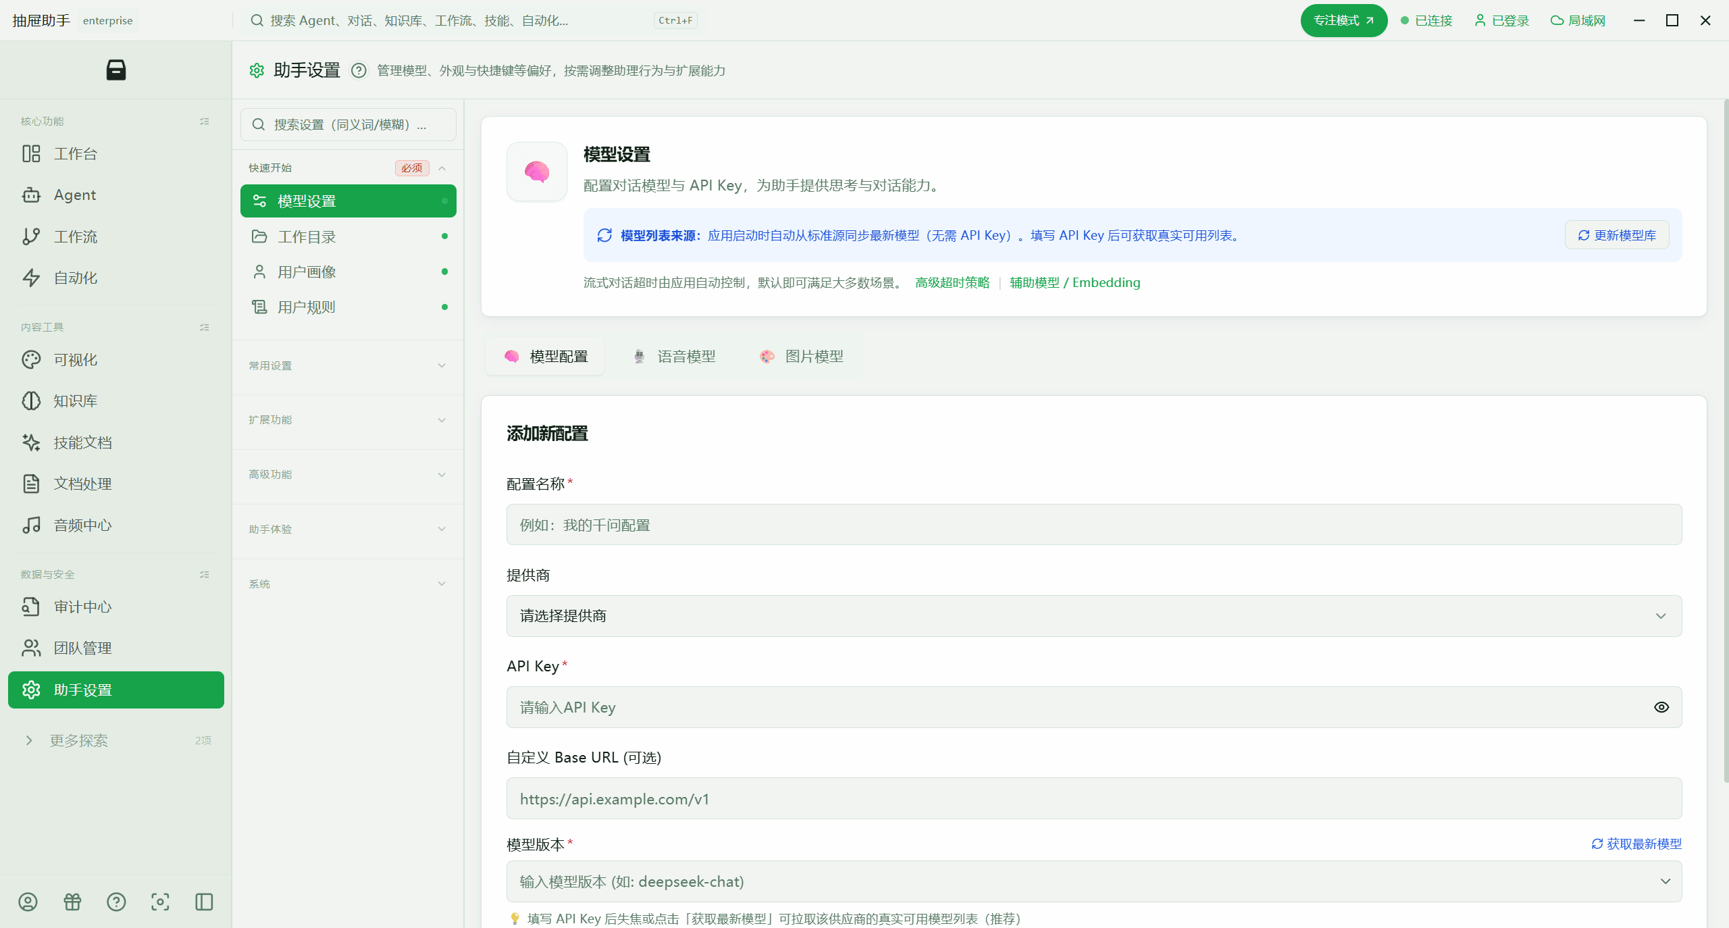Open the 团队管理 people icon entry
This screenshot has width=1729, height=928.
31,648
